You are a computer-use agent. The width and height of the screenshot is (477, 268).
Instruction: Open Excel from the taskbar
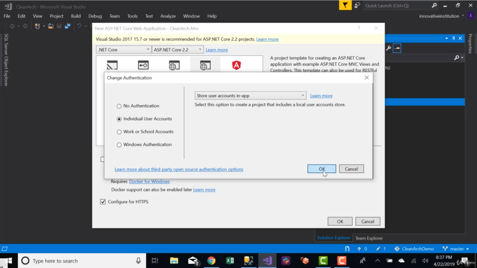(230, 260)
